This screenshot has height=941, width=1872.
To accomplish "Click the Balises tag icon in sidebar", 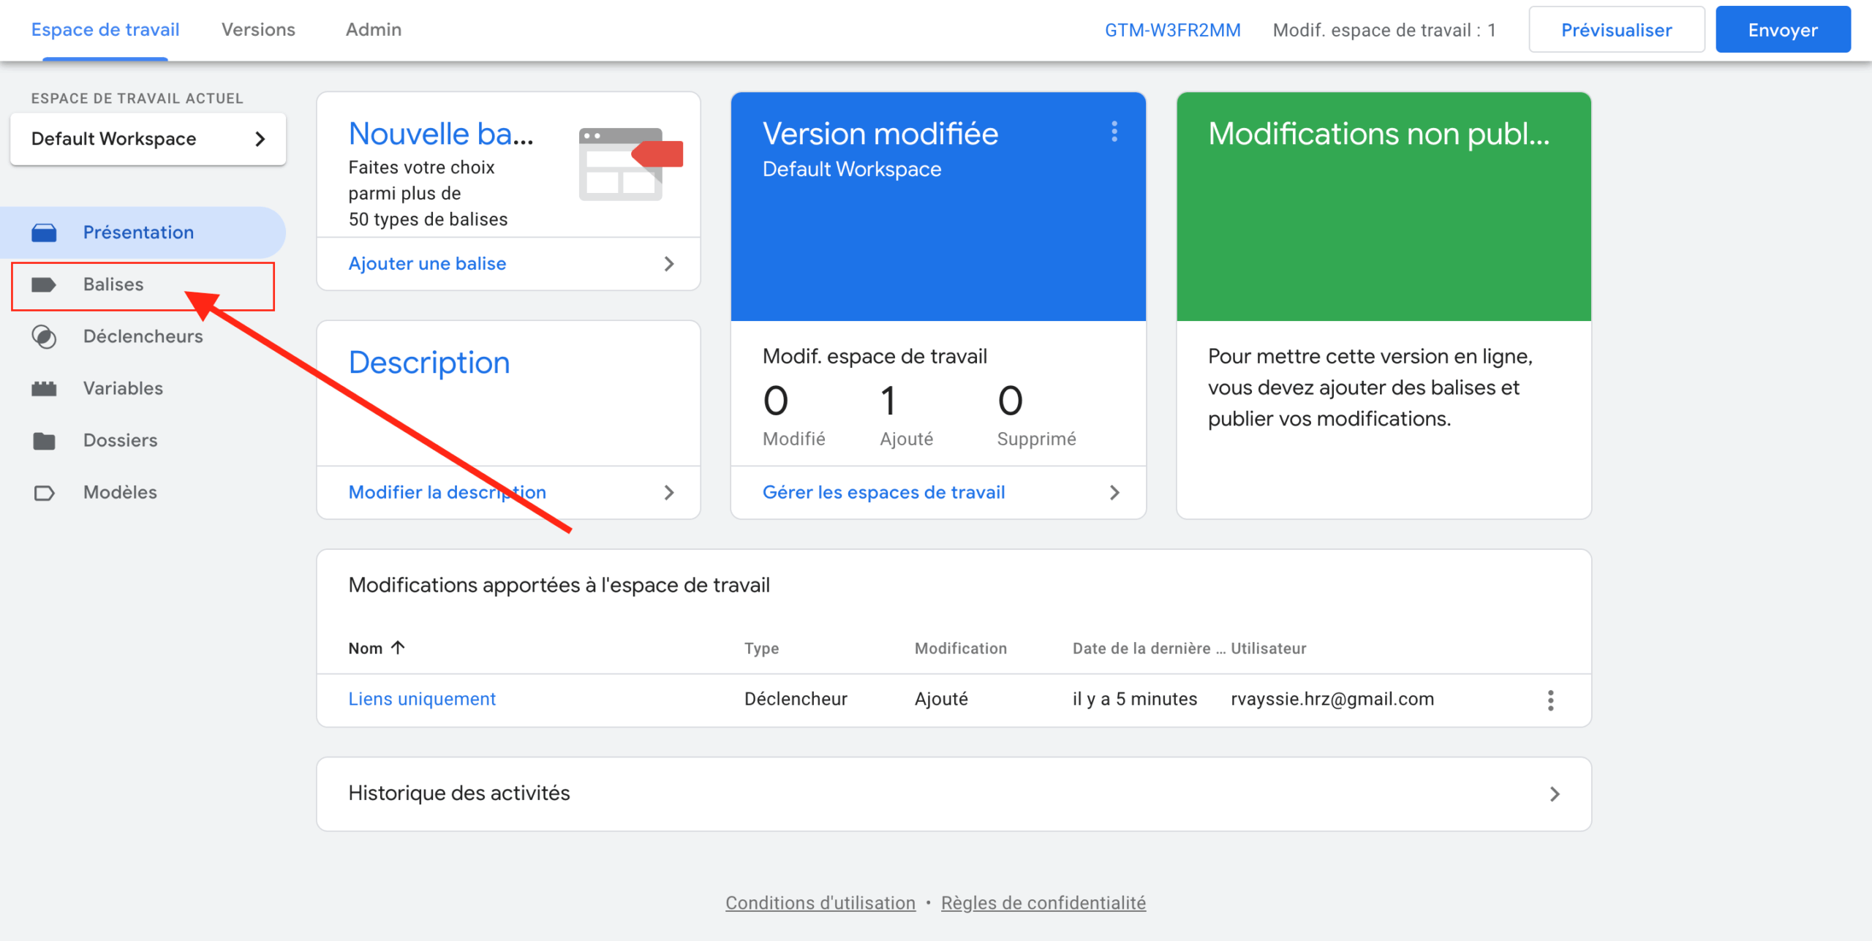I will [44, 284].
